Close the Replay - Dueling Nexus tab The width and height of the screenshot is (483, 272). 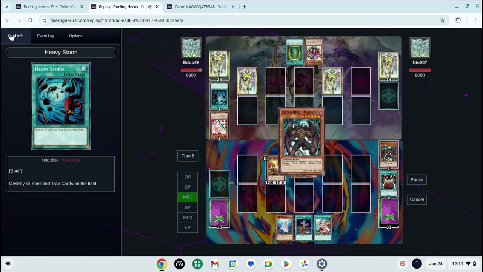157,7
